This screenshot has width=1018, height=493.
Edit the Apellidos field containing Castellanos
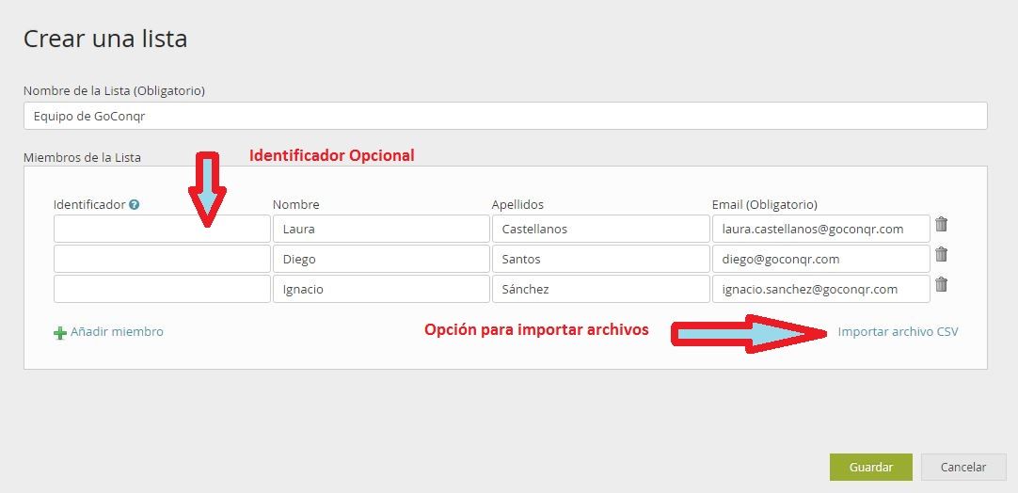[x=599, y=229]
